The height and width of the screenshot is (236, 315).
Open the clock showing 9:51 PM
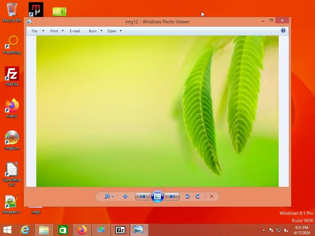click(302, 230)
